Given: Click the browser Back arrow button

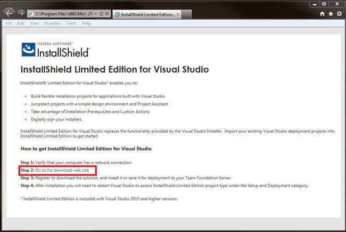Looking at the screenshot, I should pyautogui.click(x=9, y=13).
